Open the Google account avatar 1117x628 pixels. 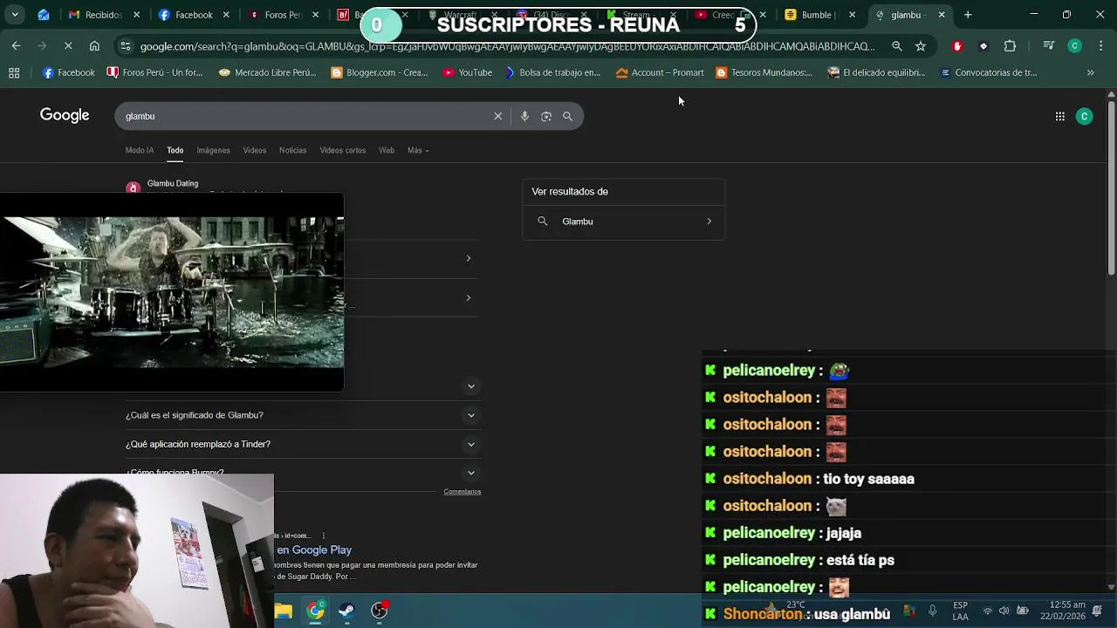(1085, 116)
